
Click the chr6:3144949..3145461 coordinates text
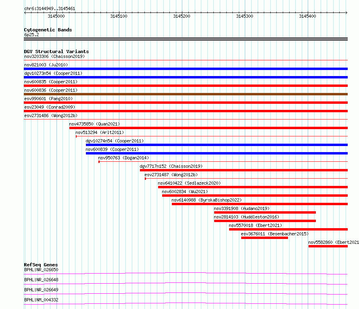point(50,9)
